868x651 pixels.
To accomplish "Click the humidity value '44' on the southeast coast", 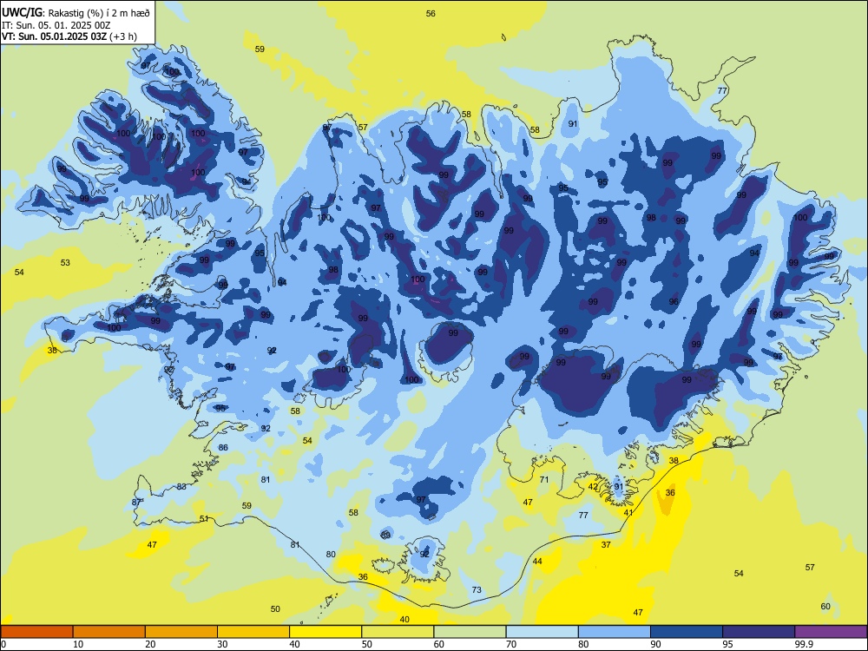I will 537,562.
